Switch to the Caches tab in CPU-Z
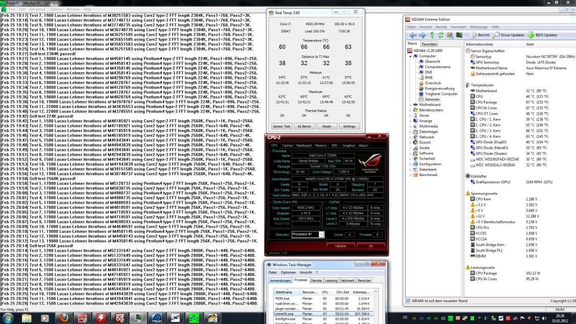 287,145
